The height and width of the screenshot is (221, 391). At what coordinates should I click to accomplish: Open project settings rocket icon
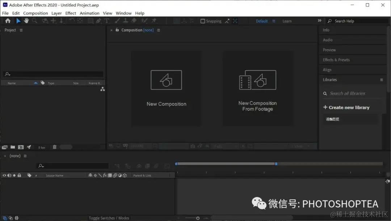click(29, 147)
